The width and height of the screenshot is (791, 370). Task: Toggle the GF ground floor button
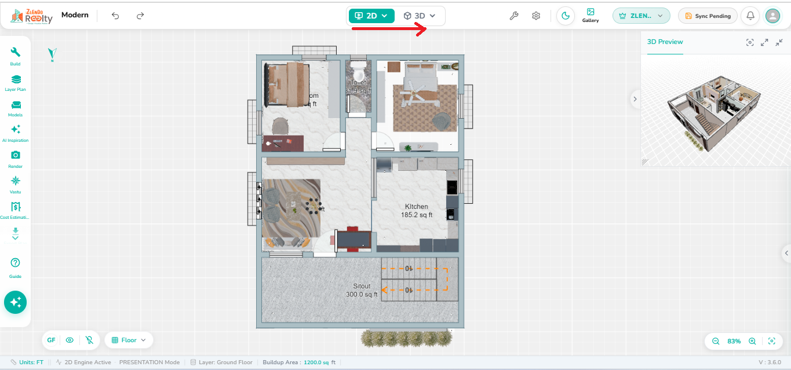coord(51,340)
